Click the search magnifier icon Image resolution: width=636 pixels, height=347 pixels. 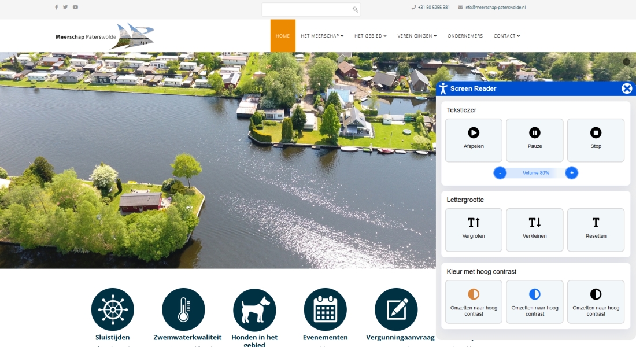tap(355, 9)
